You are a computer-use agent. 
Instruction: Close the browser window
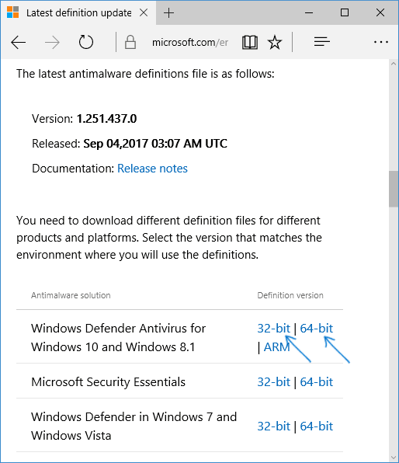(x=380, y=12)
